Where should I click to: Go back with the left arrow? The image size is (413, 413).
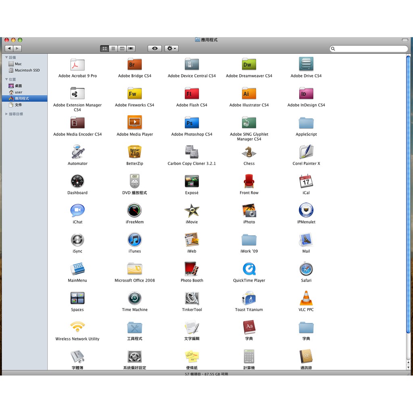(x=9, y=48)
